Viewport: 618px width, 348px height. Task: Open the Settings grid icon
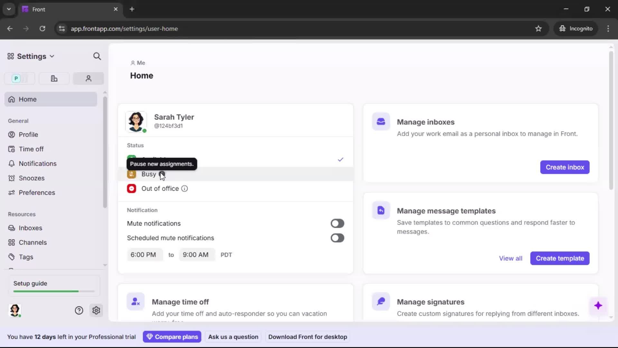10,56
